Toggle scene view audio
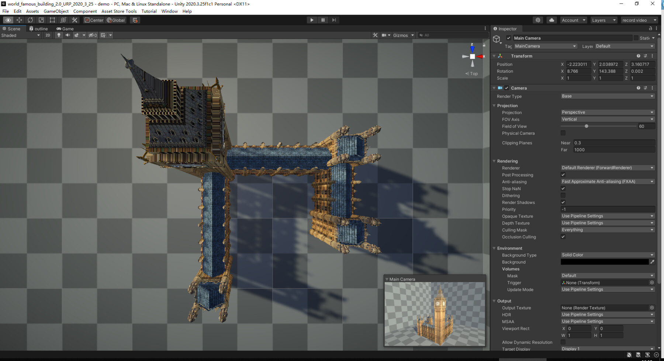The image size is (664, 361). (68, 35)
